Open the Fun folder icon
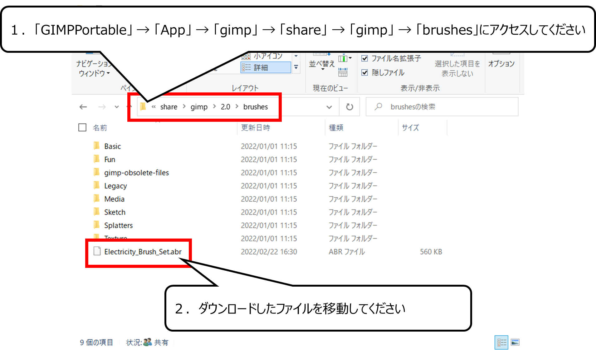Viewport: 596px width, 350px height. click(x=97, y=159)
